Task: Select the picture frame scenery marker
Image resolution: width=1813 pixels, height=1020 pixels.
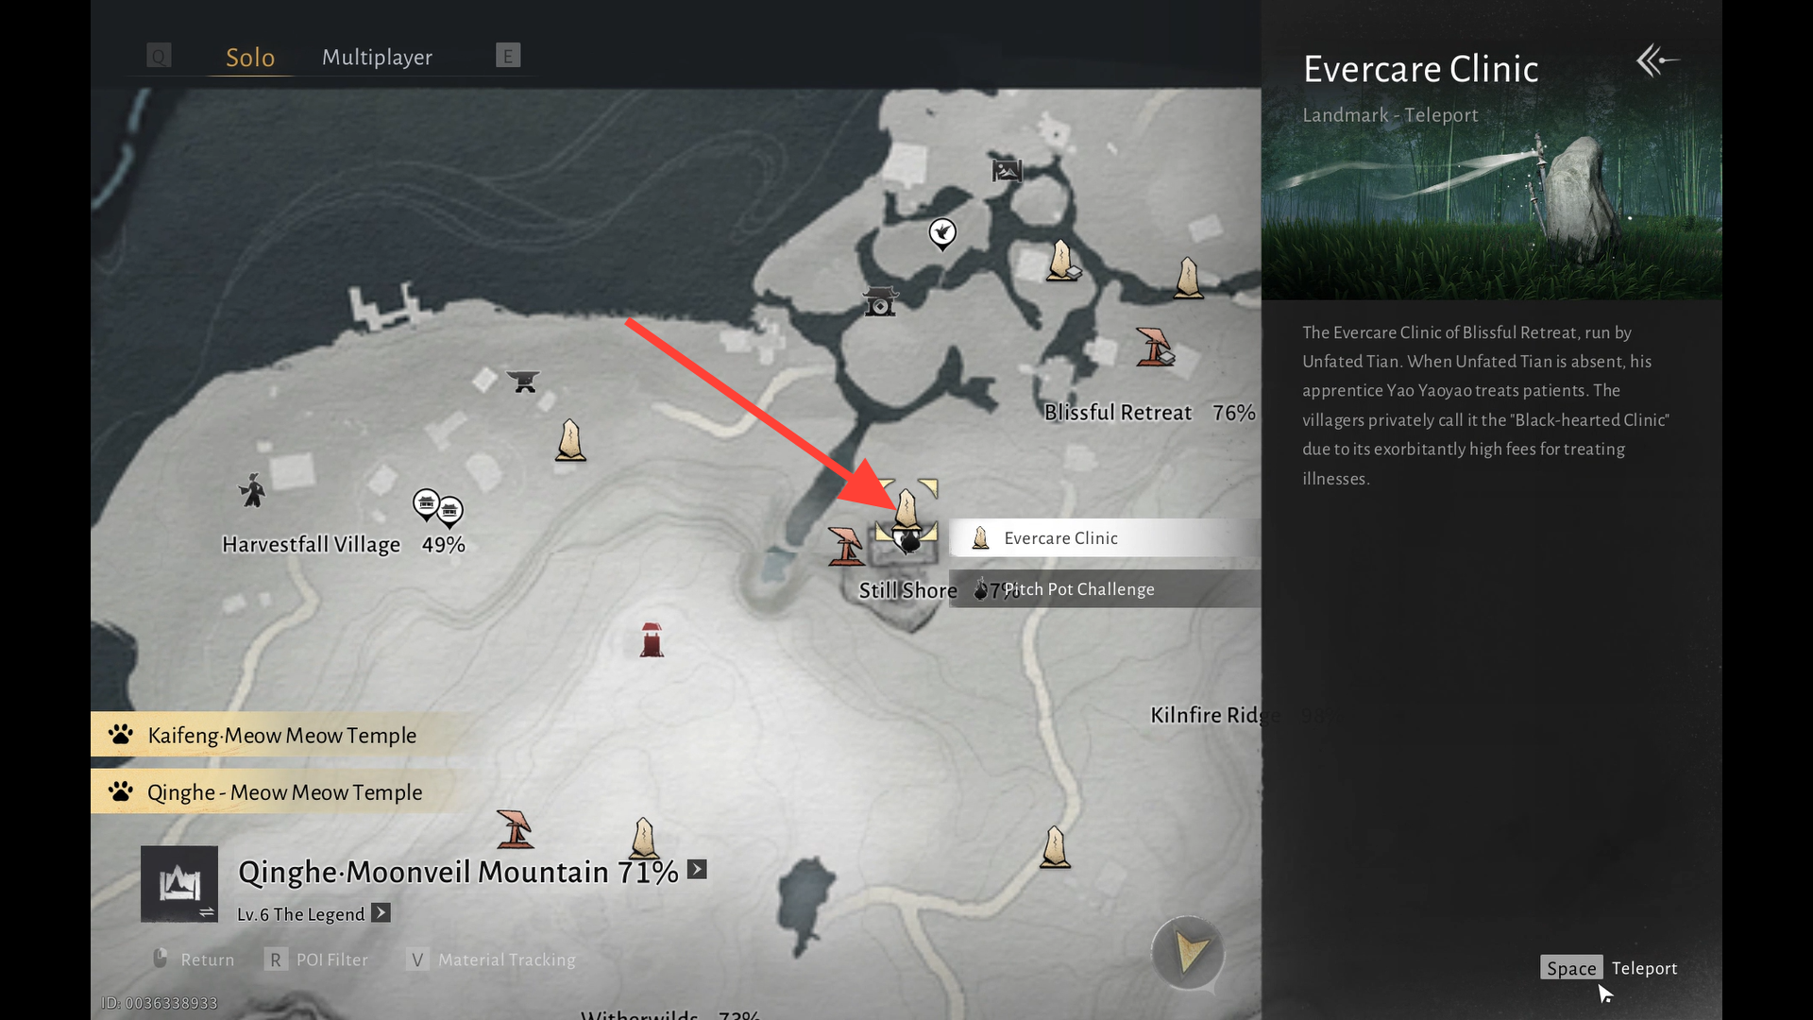Action: pos(1007,170)
